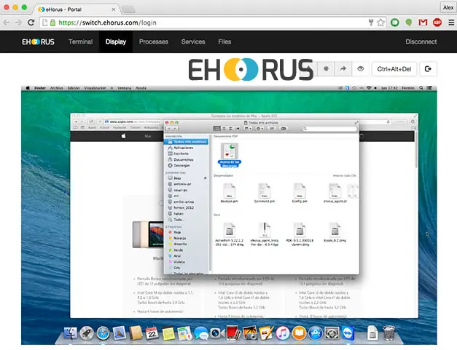The height and width of the screenshot is (350, 457).
Task: Open App Store from the remote dock
Action: coord(315,333)
